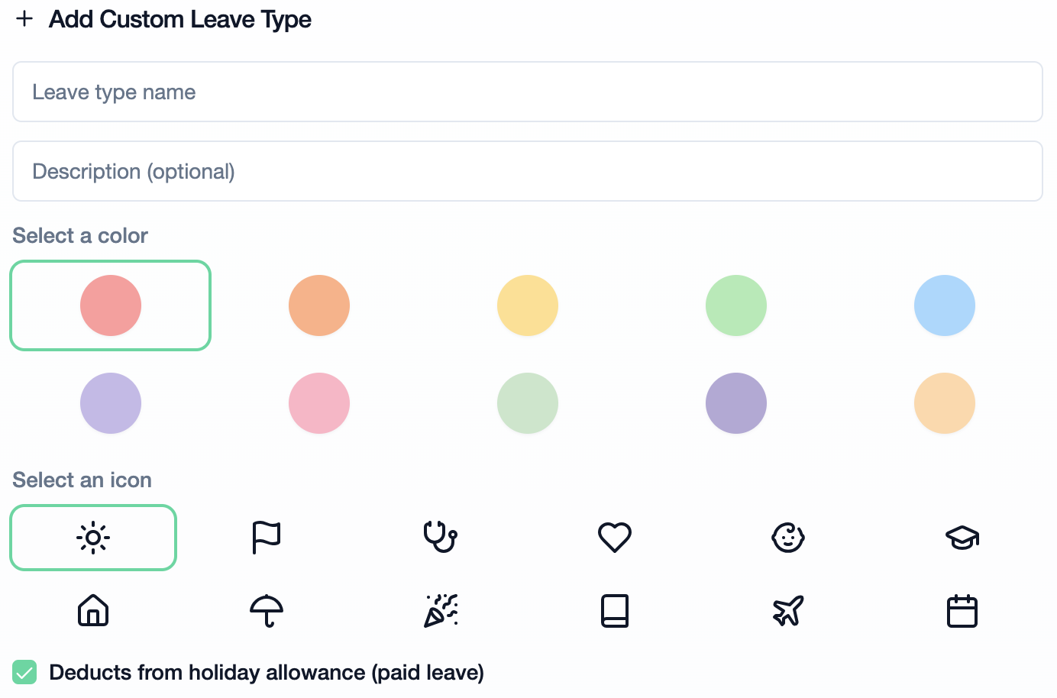Choose the airplane icon
The height and width of the screenshot is (698, 1057).
click(788, 611)
